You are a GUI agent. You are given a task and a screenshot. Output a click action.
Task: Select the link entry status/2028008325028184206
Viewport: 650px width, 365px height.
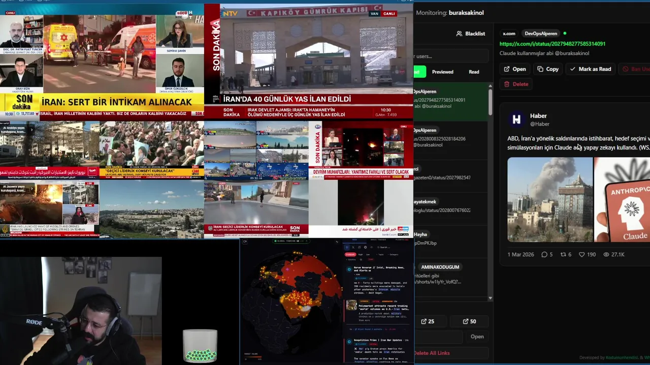tap(450, 137)
